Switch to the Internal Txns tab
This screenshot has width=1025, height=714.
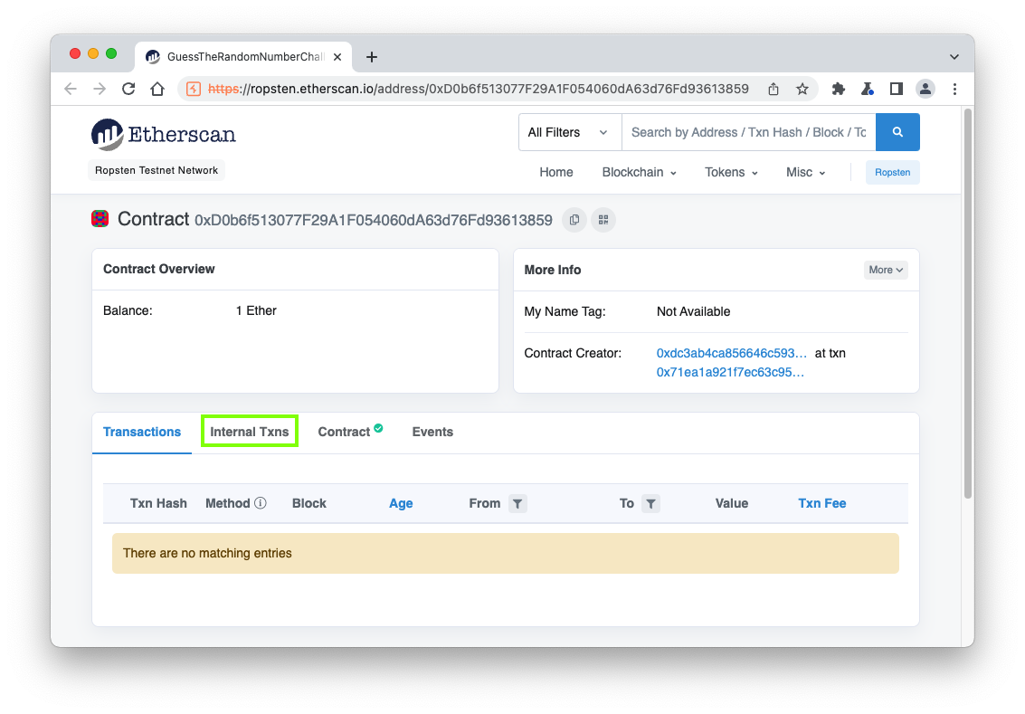[x=249, y=432]
